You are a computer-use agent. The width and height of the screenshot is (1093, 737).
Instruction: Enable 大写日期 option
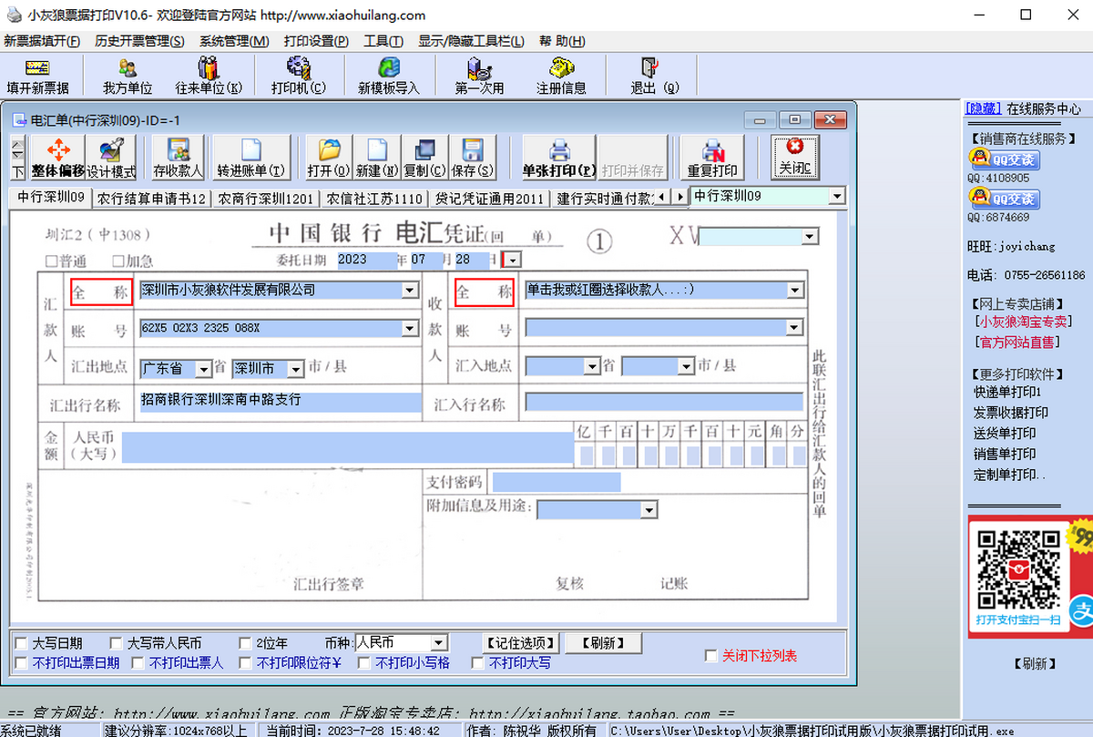pos(21,643)
